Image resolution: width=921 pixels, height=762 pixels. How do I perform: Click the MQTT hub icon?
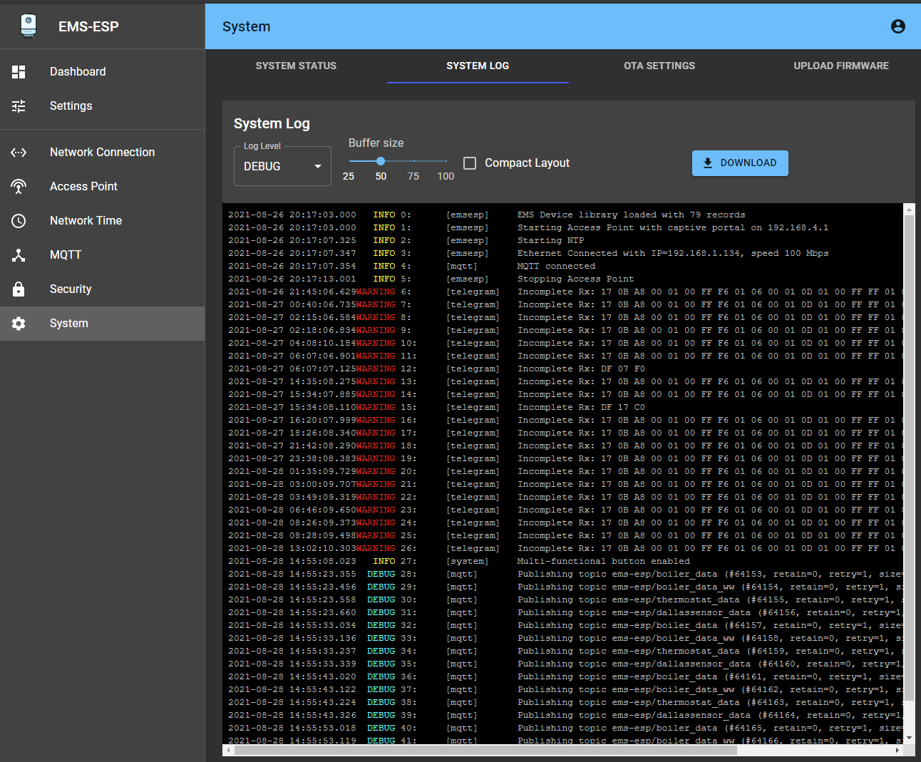(19, 255)
